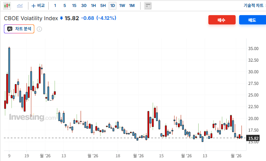
Task: Select the 5H interval
Action: tap(103, 6)
